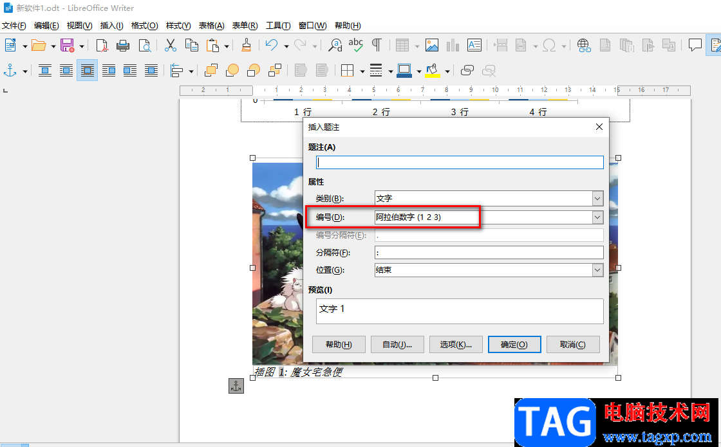
Task: Click caption text 插图 1: 魔女宅急便
Action: click(299, 372)
